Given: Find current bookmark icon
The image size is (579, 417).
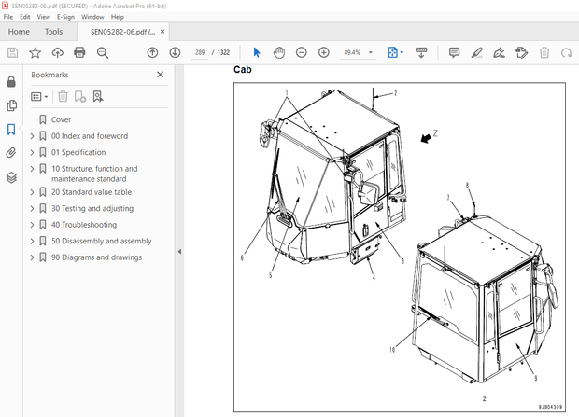Looking at the screenshot, I should pyautogui.click(x=98, y=97).
